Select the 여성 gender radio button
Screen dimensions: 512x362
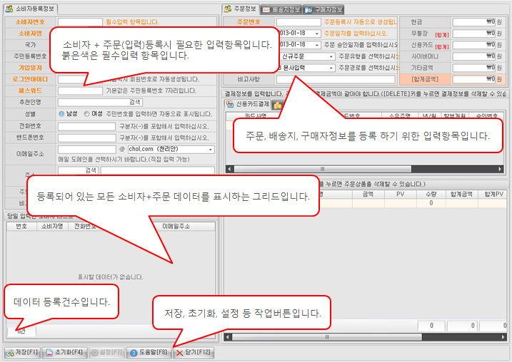click(x=86, y=114)
